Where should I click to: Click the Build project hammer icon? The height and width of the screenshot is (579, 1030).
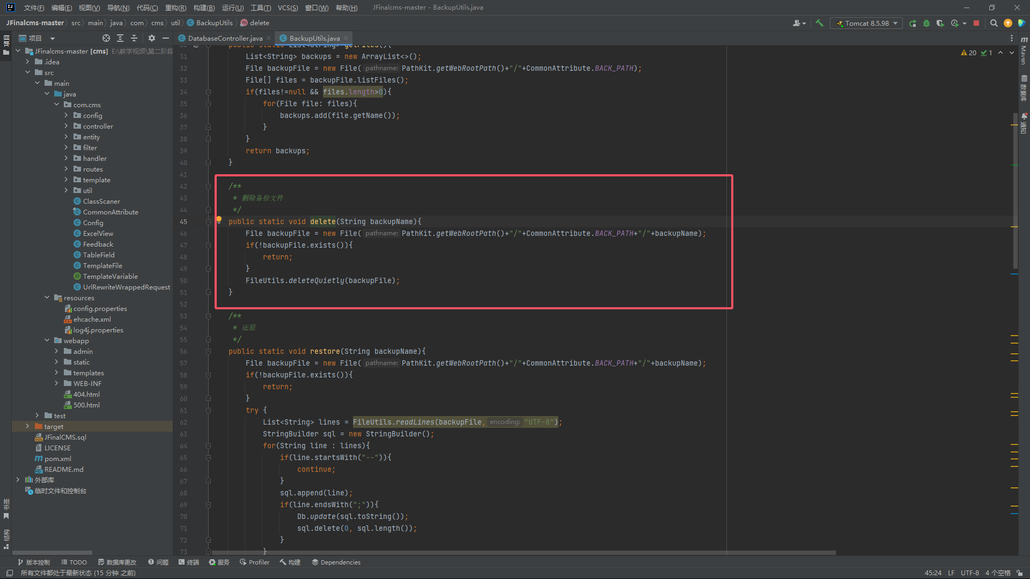click(x=819, y=23)
